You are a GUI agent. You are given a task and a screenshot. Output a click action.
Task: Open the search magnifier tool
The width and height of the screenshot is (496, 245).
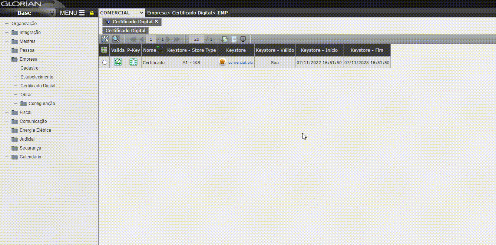pos(116,39)
